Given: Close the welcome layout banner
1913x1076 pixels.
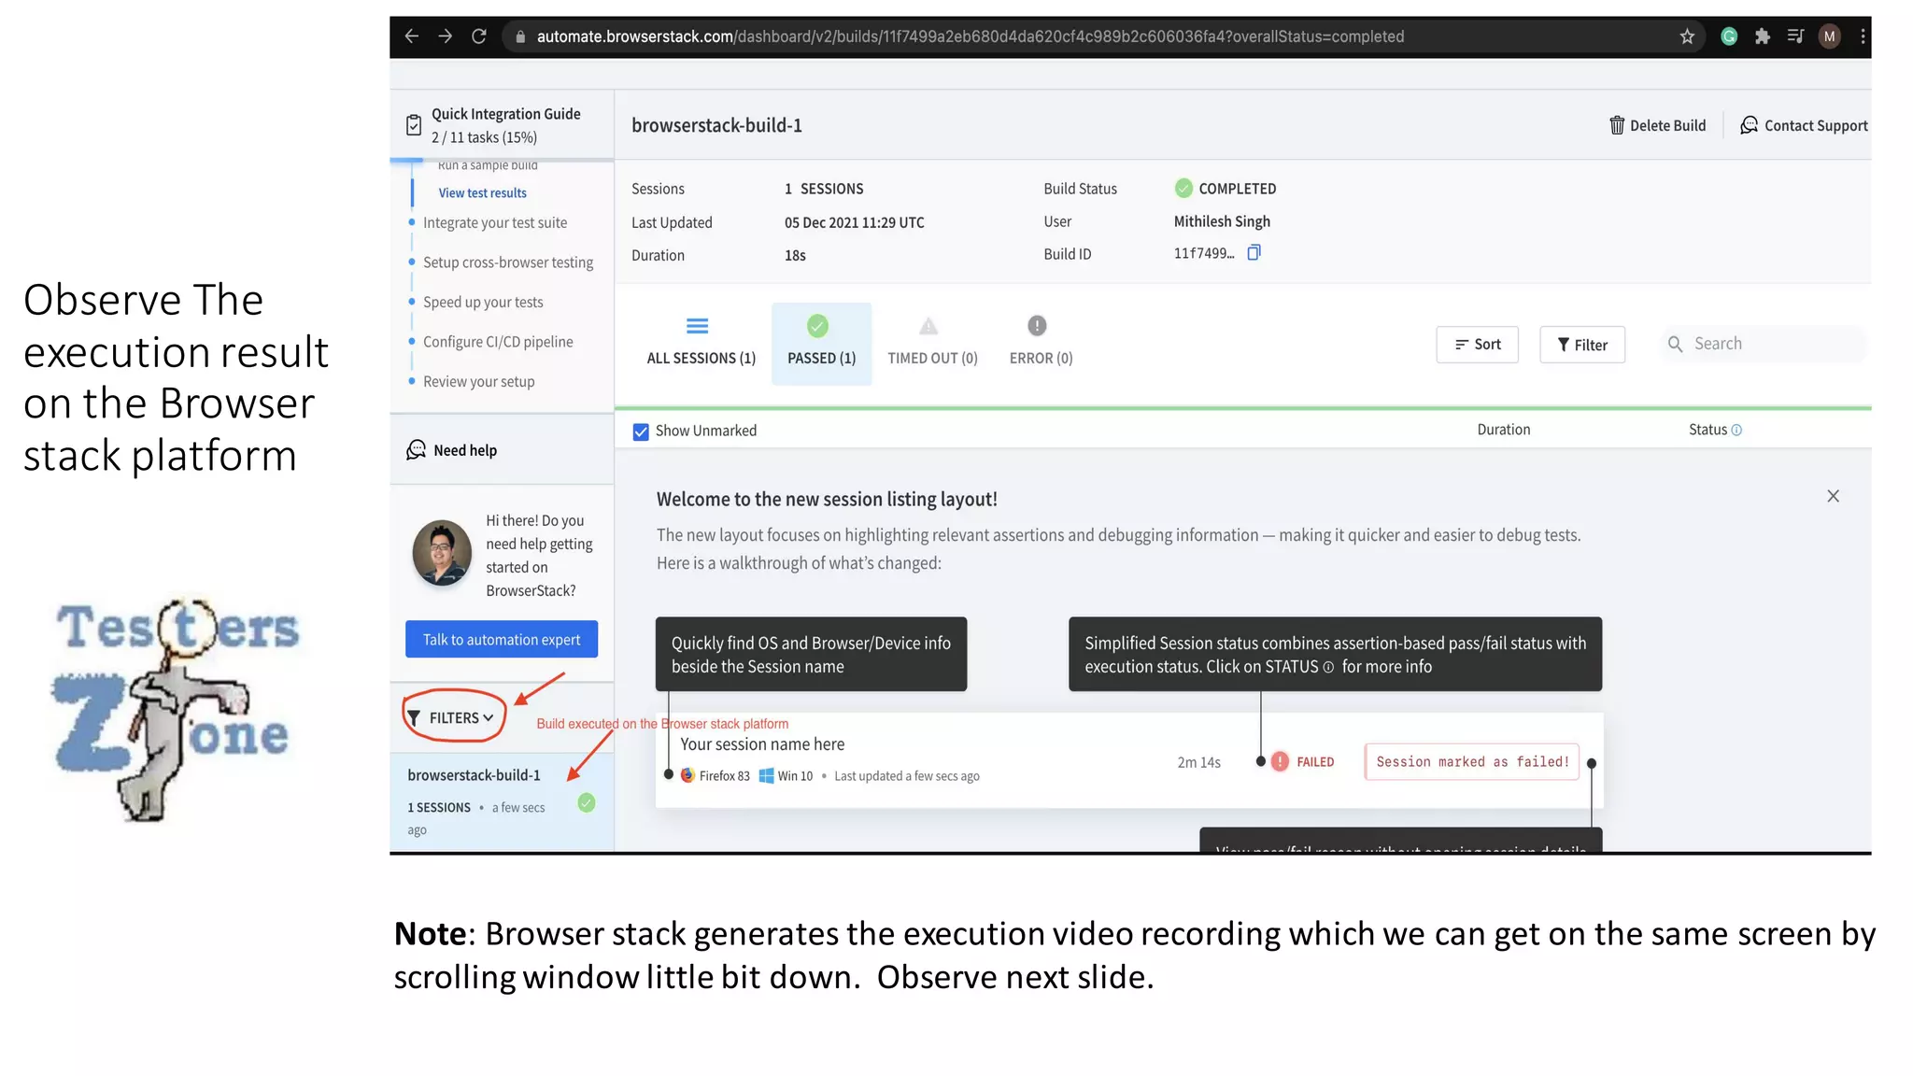Looking at the screenshot, I should [x=1833, y=496].
